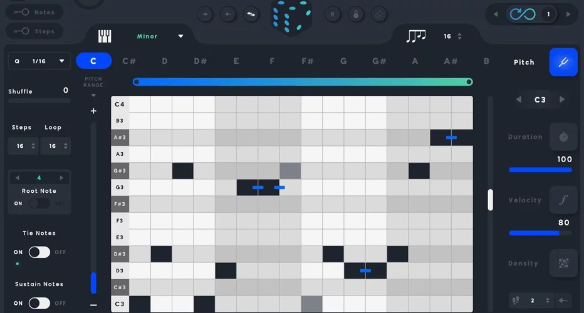The image size is (584, 313).
Task: Click the shift-right arrow button
Action: [205, 14]
